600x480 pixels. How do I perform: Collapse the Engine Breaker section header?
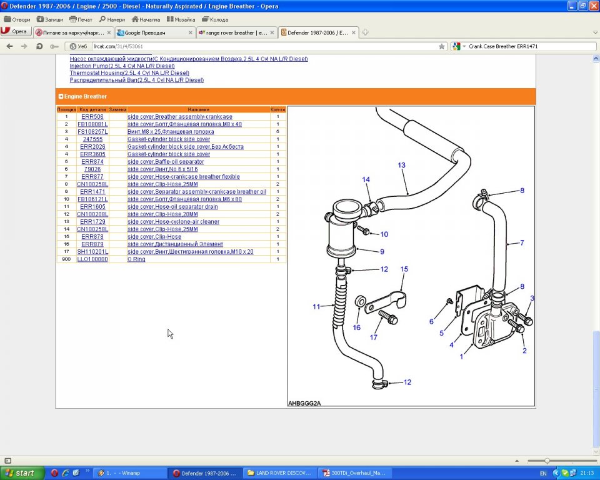click(x=61, y=97)
